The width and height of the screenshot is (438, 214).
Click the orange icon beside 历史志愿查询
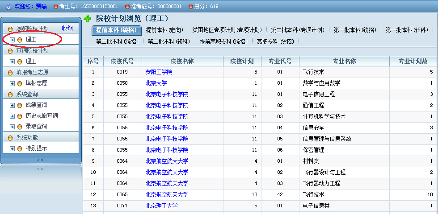pyautogui.click(x=20, y=116)
